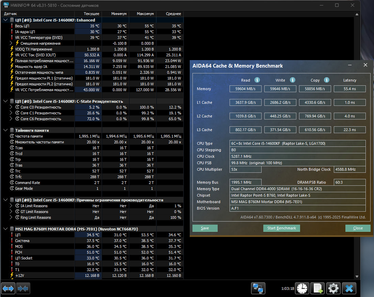Select the GT Limit Reasons row
The width and height of the screenshot is (374, 297).
92,212
